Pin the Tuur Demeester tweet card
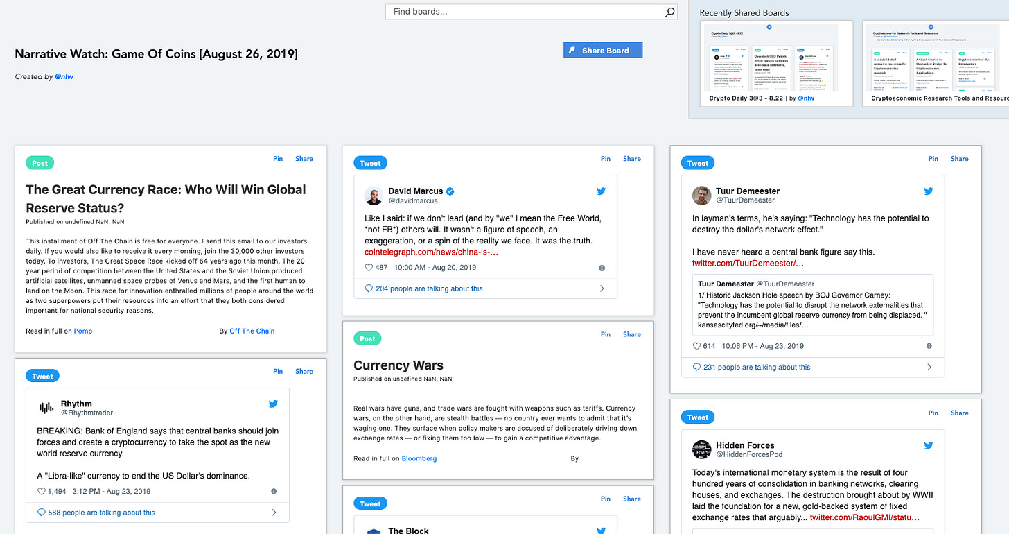The width and height of the screenshot is (1009, 534). point(933,159)
